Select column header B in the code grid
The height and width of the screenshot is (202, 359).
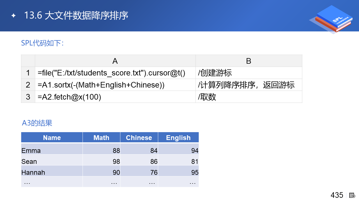[248, 61]
